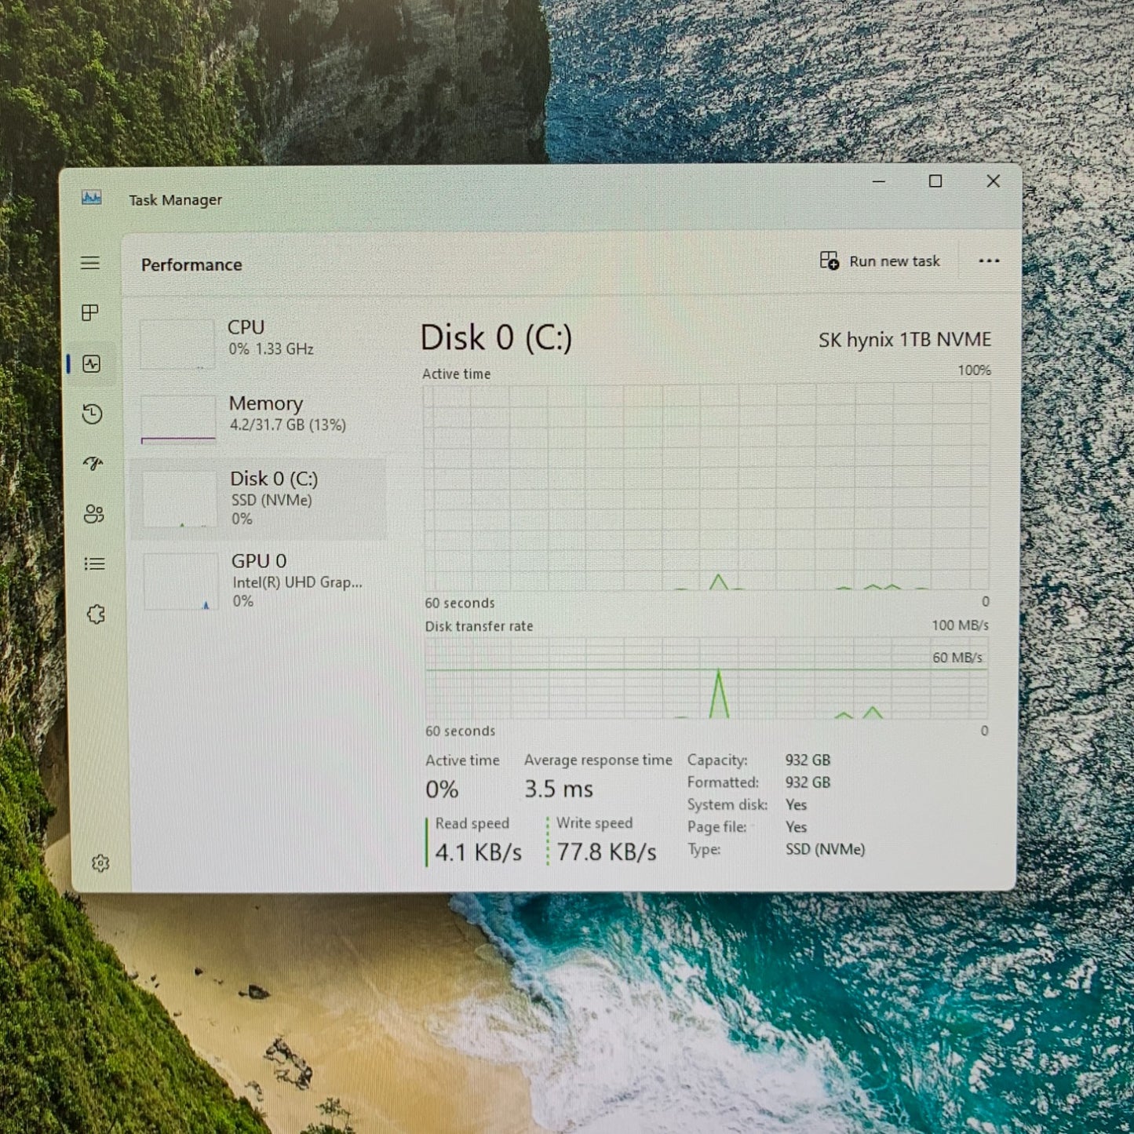
Task: Click the CPU mini graph thumbnail
Action: click(177, 344)
